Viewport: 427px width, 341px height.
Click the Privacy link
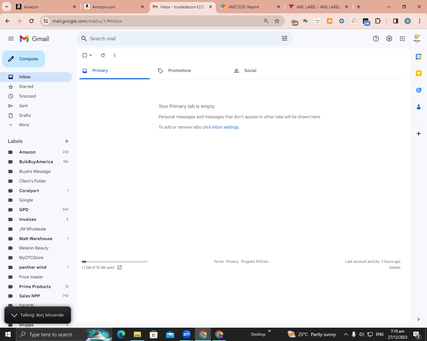232,262
